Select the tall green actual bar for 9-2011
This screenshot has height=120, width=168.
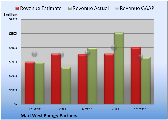119,68
